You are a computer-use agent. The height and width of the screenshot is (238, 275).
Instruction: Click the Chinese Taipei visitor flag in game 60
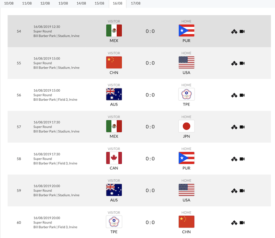114,221
